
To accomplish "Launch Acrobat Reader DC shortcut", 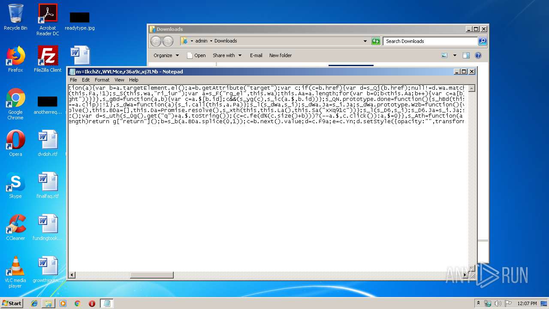I will [48, 20].
